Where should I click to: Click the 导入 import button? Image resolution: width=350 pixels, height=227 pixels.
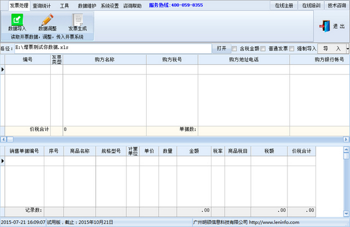tap(332, 49)
